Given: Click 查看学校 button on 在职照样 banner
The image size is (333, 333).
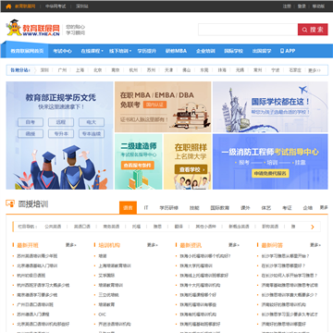Looking at the screenshot, I should click(x=191, y=169).
